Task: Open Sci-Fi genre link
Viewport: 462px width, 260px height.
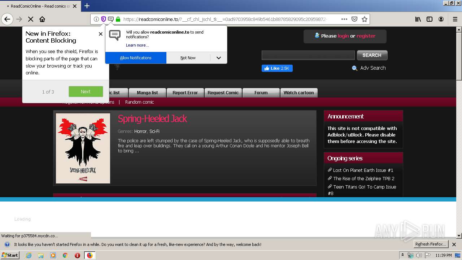Action: 154,131
